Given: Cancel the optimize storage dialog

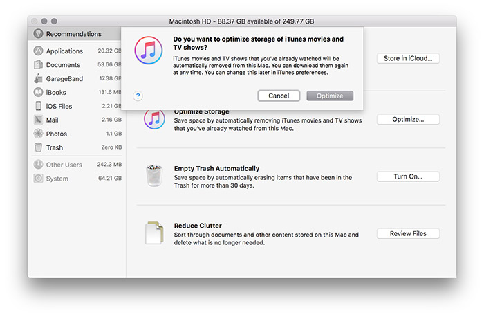Looking at the screenshot, I should (279, 96).
